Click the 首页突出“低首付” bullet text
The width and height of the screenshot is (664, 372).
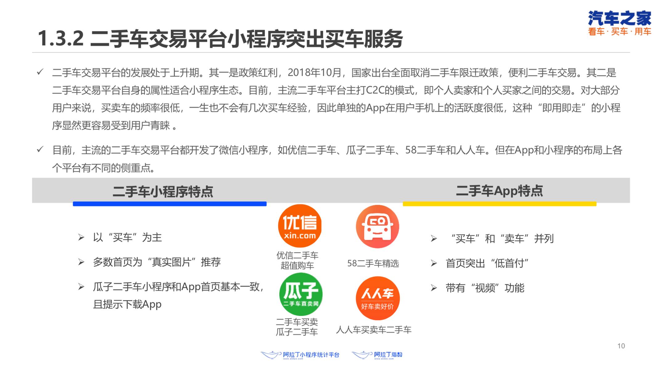point(487,263)
